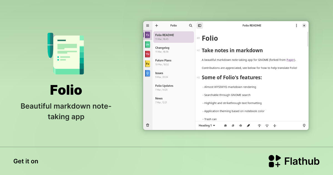This screenshot has height=175, width=333.
Task: Click the lightbulb icon in the toolbar
Action: click(x=304, y=126)
